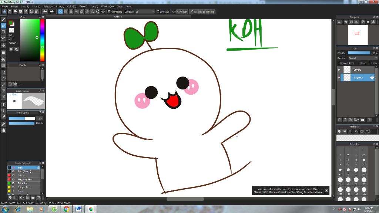Select the Lasso tool

[3, 79]
